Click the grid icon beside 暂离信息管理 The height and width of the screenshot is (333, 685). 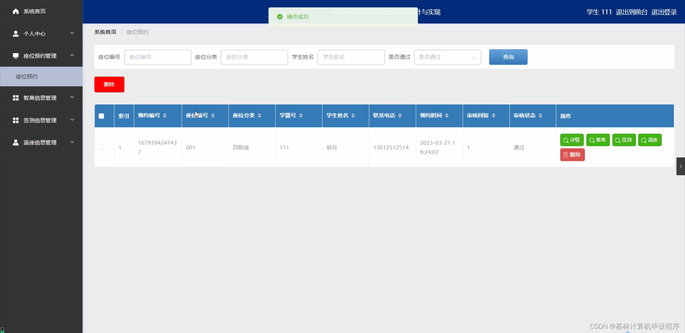[16, 98]
